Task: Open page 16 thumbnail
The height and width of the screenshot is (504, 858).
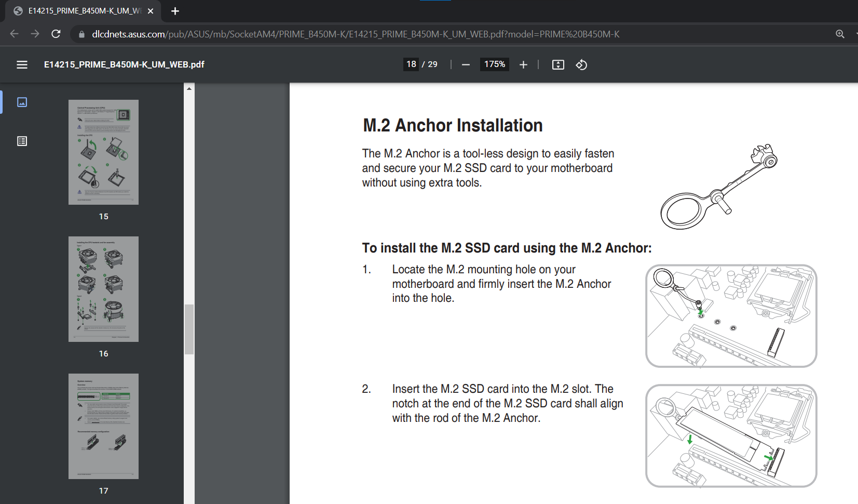Action: tap(103, 289)
